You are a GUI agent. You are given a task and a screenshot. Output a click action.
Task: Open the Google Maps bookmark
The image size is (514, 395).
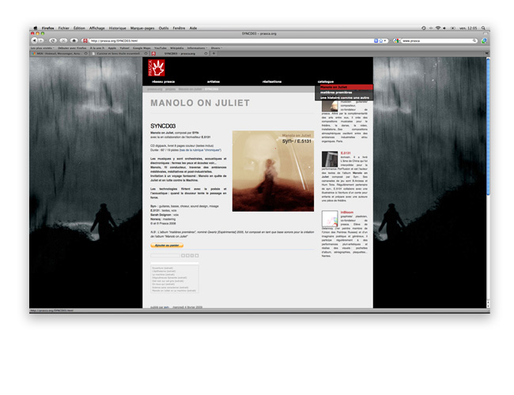tap(142, 48)
